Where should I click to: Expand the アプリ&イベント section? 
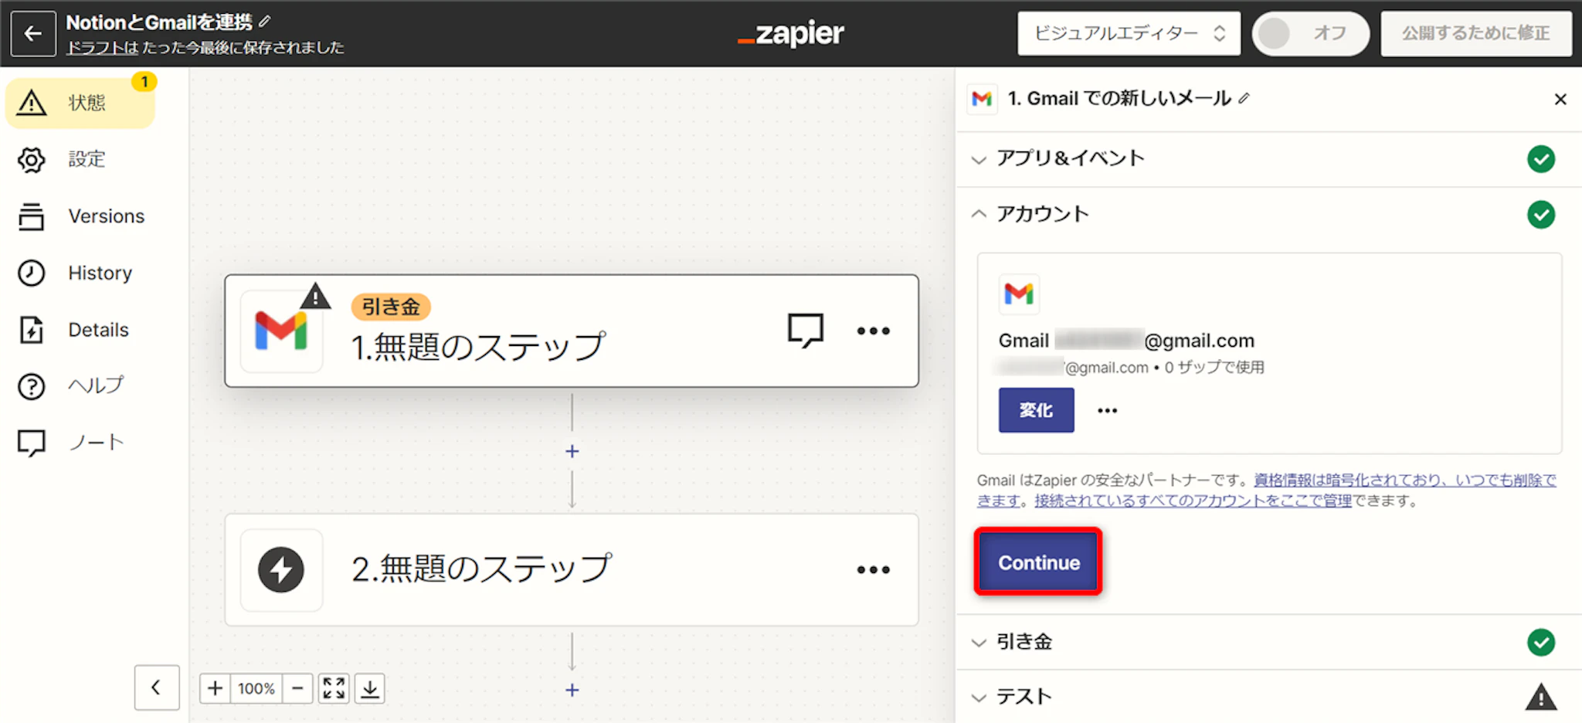[1070, 159]
